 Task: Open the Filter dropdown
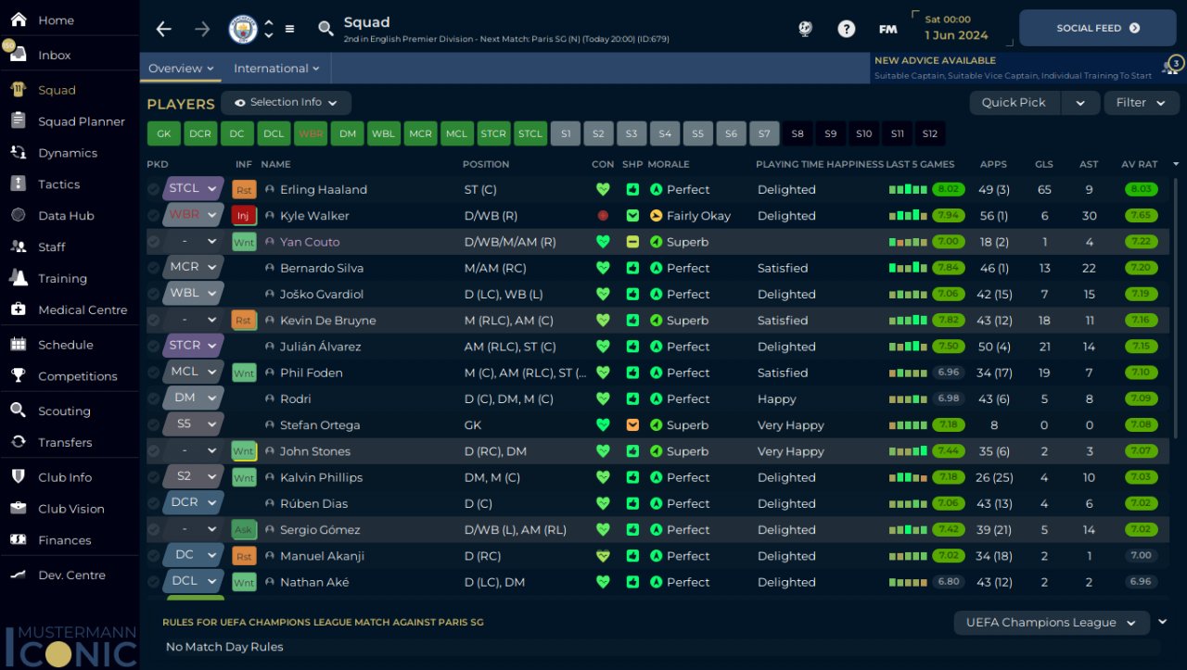[1140, 103]
